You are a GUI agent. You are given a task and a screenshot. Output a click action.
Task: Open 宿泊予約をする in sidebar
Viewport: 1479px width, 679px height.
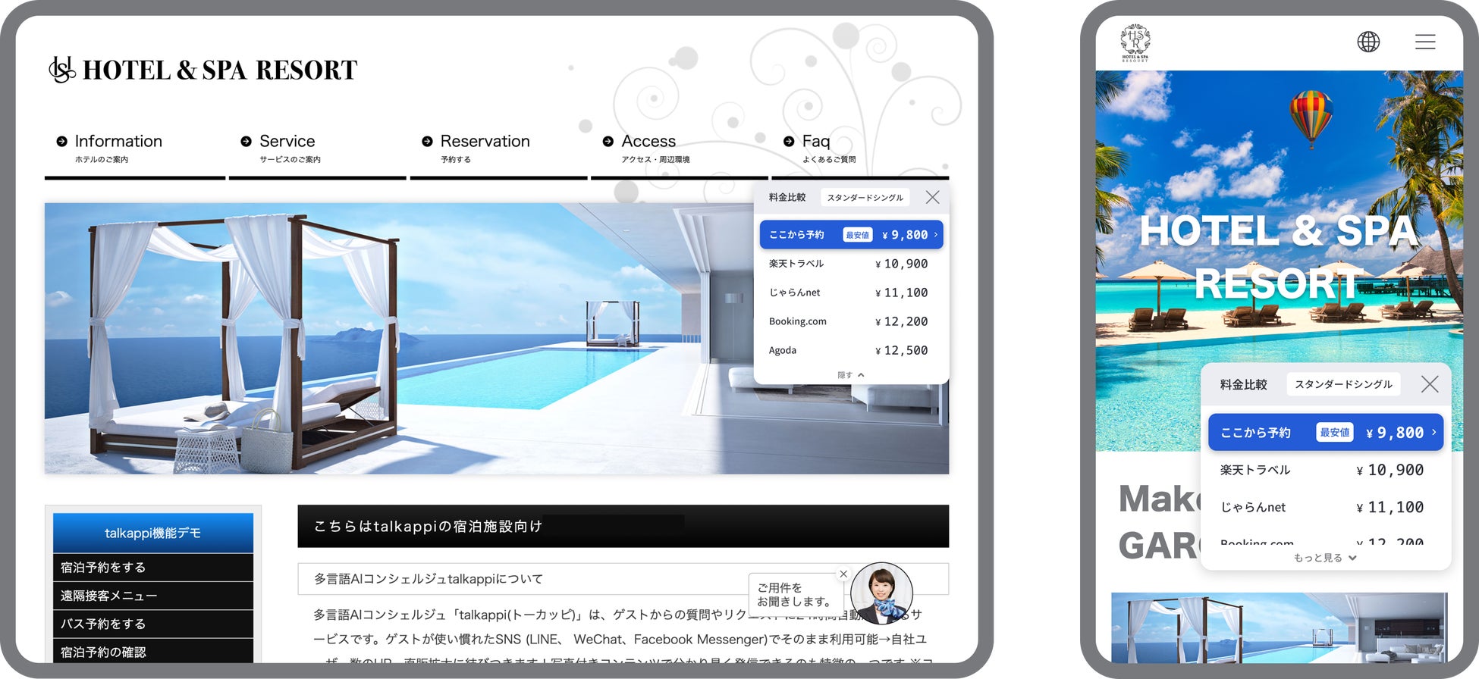pyautogui.click(x=153, y=568)
